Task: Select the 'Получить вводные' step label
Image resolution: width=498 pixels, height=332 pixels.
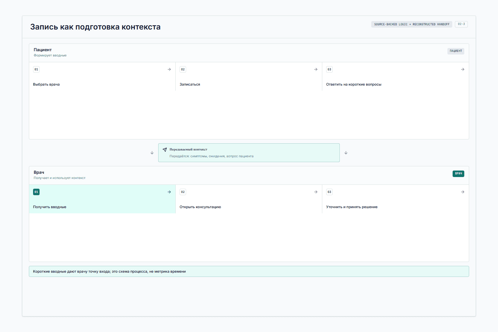Action: click(50, 207)
